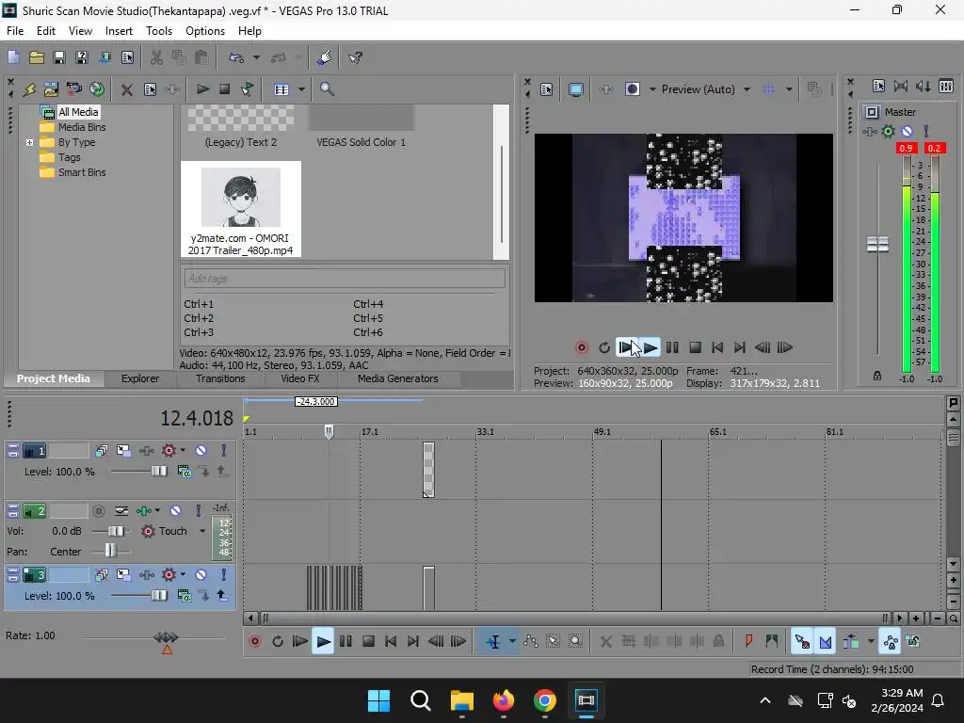Open the Views dropdown arrow in Project Media
This screenshot has height=723, width=964.
pyautogui.click(x=301, y=89)
